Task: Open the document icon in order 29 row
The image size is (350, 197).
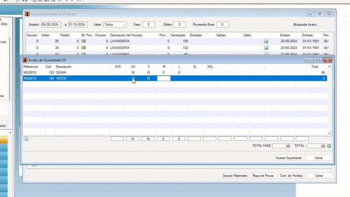Action: point(266,41)
